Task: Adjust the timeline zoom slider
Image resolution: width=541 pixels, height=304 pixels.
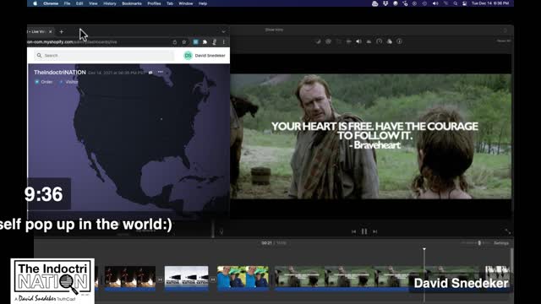Action: tap(479, 243)
